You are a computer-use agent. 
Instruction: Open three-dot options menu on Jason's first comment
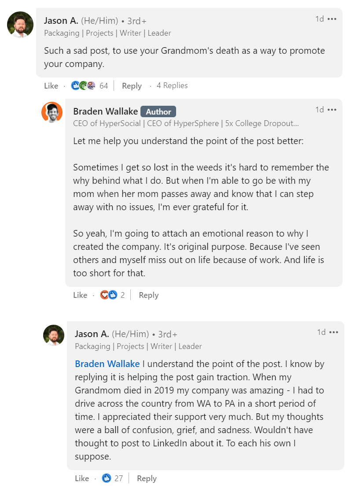point(332,19)
